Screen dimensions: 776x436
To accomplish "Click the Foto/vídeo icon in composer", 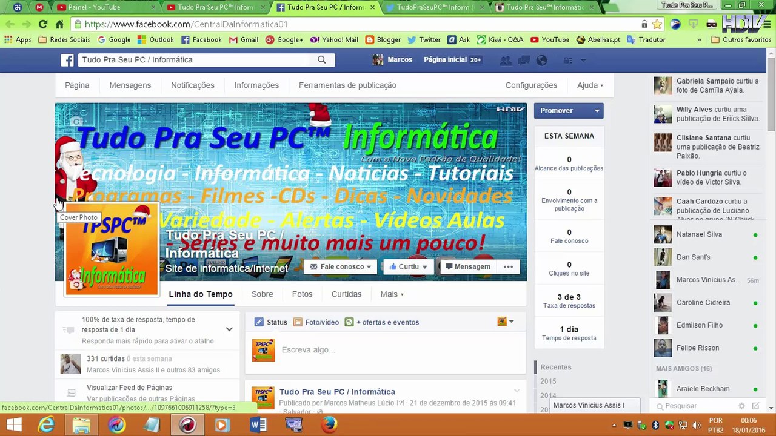I will coord(298,322).
